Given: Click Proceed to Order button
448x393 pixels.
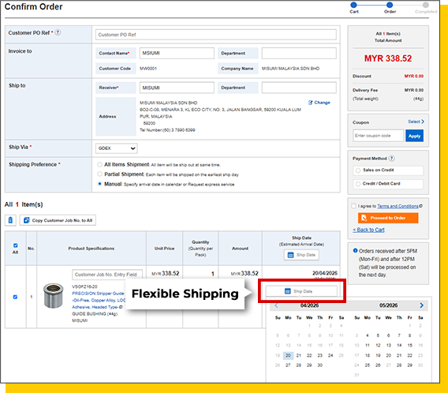Looking at the screenshot, I should coord(388,218).
